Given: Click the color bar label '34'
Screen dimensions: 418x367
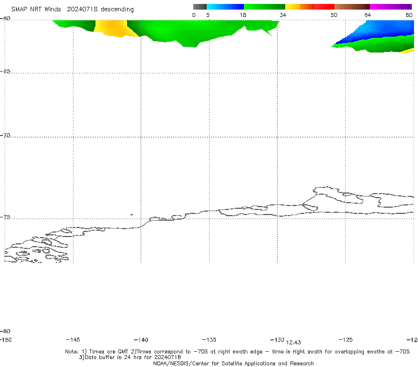Looking at the screenshot, I should point(283,15).
